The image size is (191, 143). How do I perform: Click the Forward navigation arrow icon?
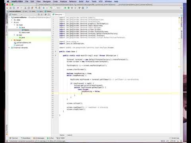click(47, 8)
